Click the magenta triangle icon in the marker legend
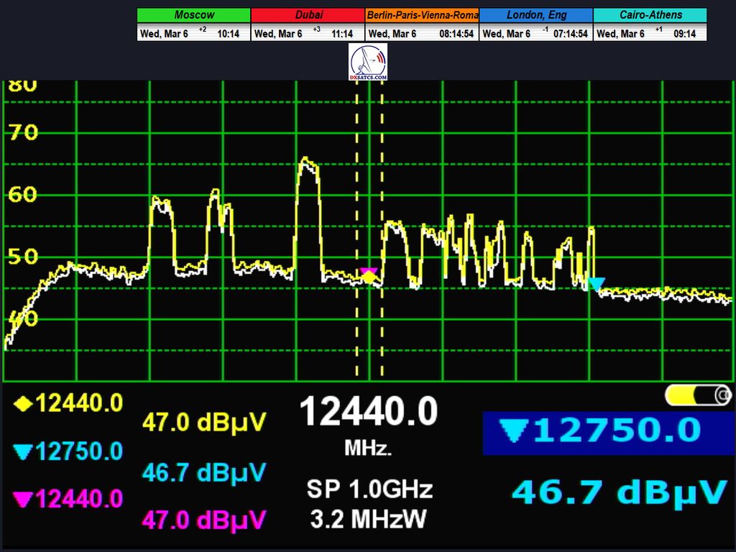736x552 pixels. point(23,499)
